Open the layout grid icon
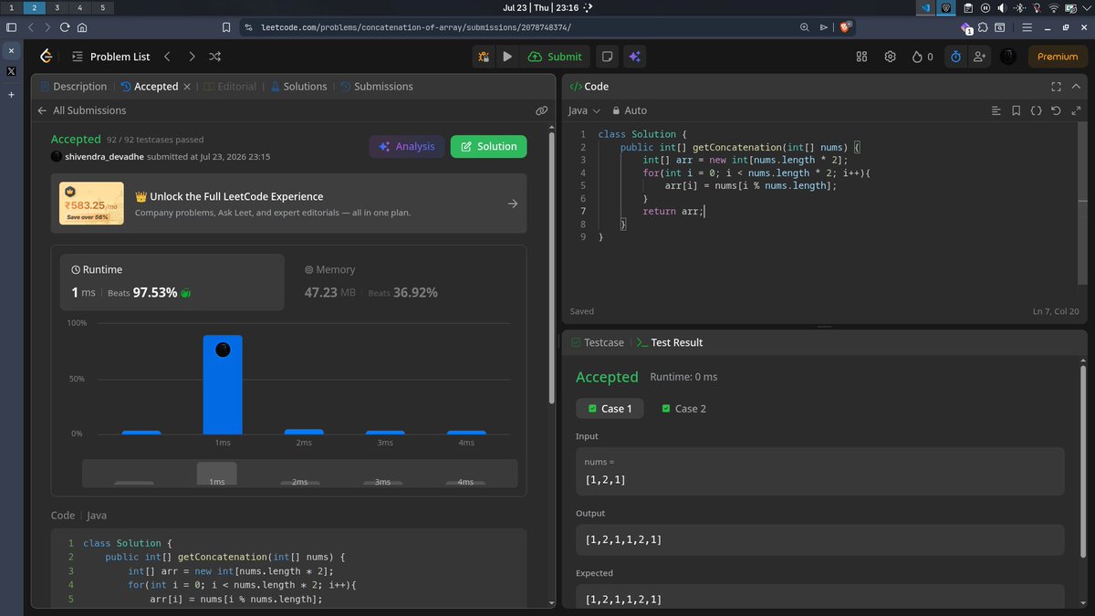 861,57
